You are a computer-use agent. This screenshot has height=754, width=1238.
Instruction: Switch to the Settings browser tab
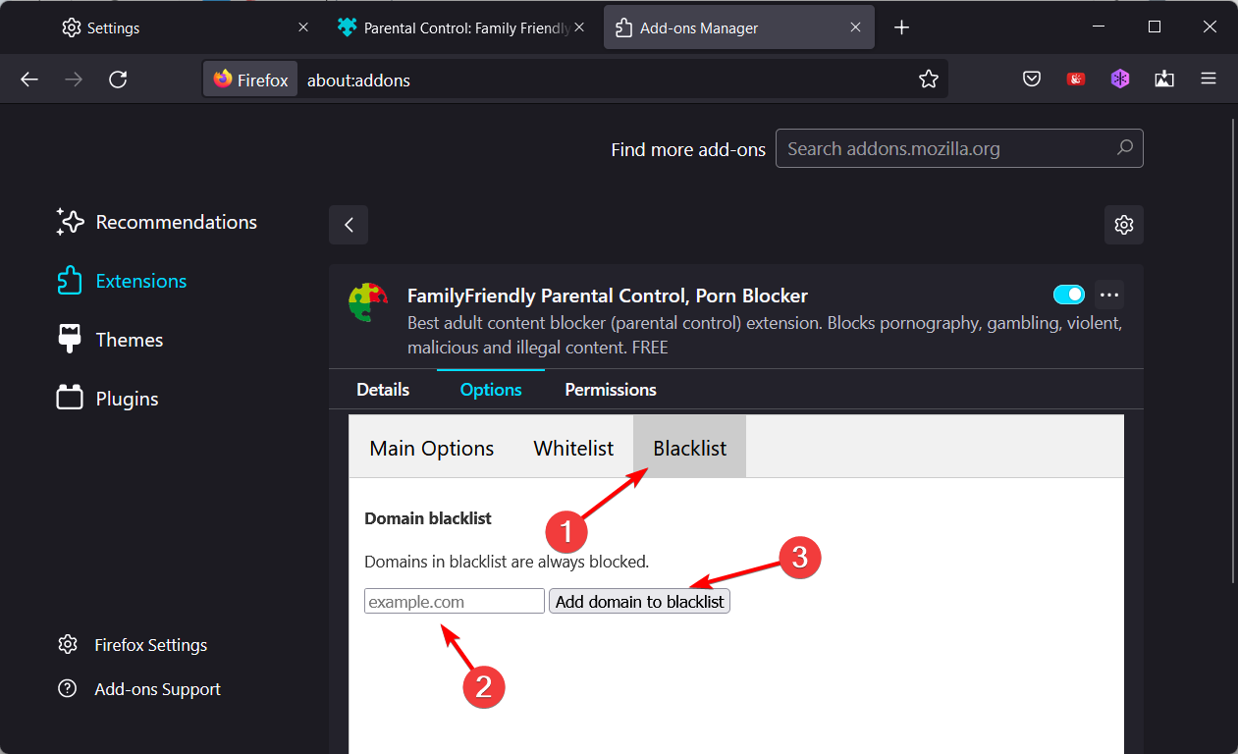187,27
